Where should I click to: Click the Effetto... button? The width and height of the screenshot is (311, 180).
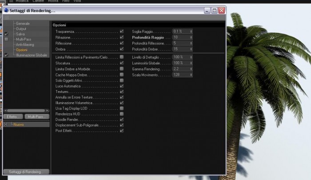[13, 117]
